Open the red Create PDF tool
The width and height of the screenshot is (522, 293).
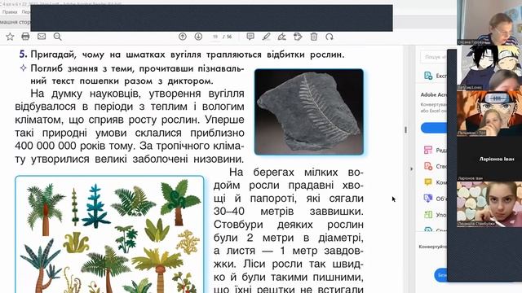(x=428, y=166)
